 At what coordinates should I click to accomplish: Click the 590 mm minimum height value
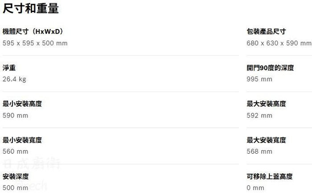[15, 115]
